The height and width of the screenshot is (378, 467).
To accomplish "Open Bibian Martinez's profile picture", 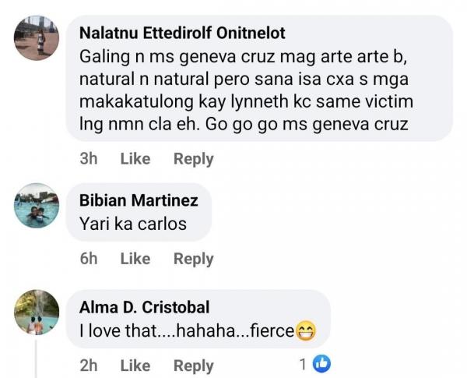I will click(x=37, y=205).
